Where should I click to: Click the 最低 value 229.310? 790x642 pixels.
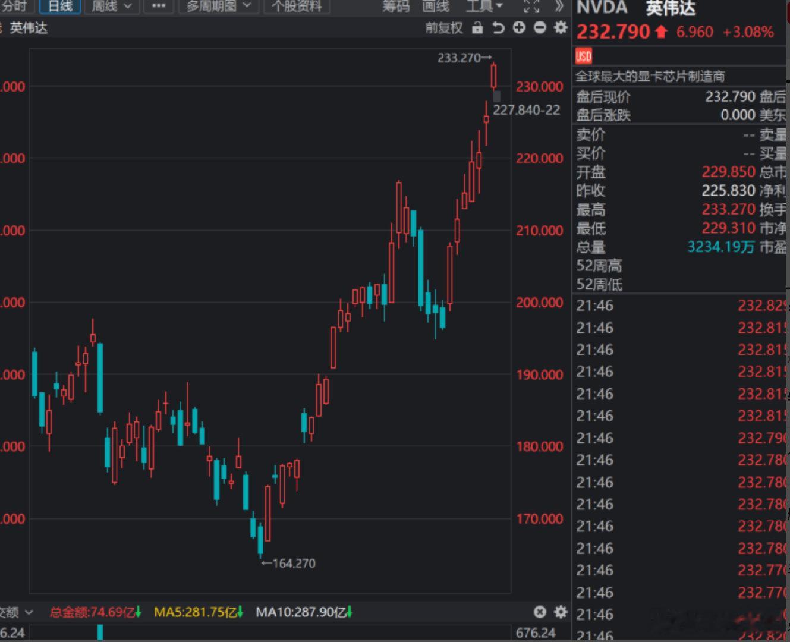[728, 228]
